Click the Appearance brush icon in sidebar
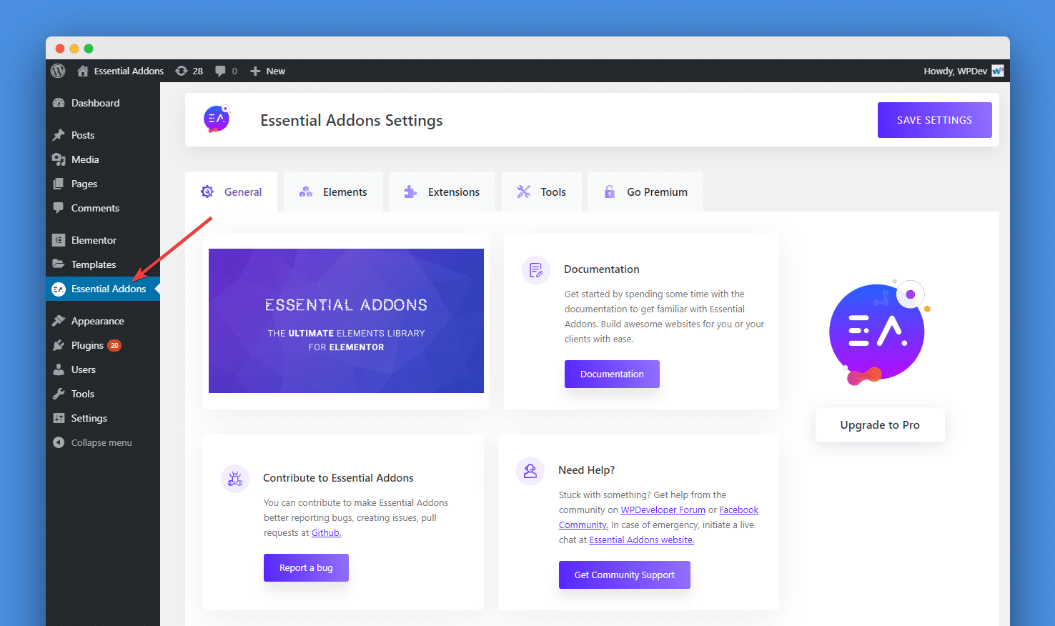The width and height of the screenshot is (1055, 626). (59, 321)
